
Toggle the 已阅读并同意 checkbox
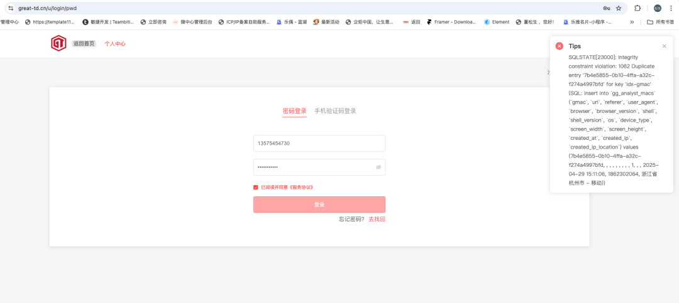pos(255,188)
